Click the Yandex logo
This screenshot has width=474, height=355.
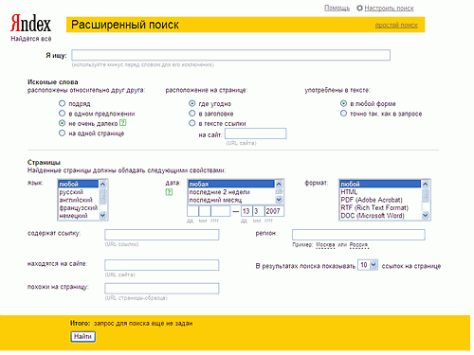30,24
